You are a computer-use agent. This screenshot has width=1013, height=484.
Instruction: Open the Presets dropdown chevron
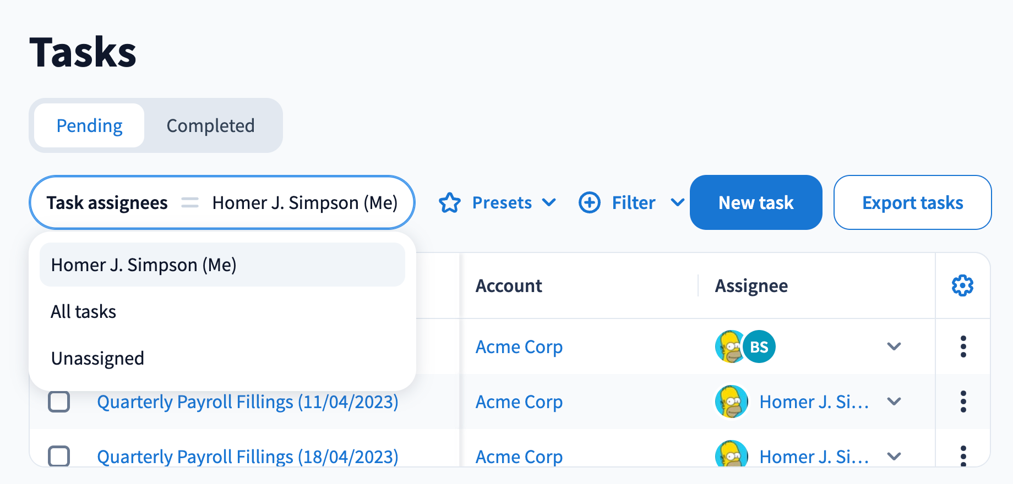[549, 203]
